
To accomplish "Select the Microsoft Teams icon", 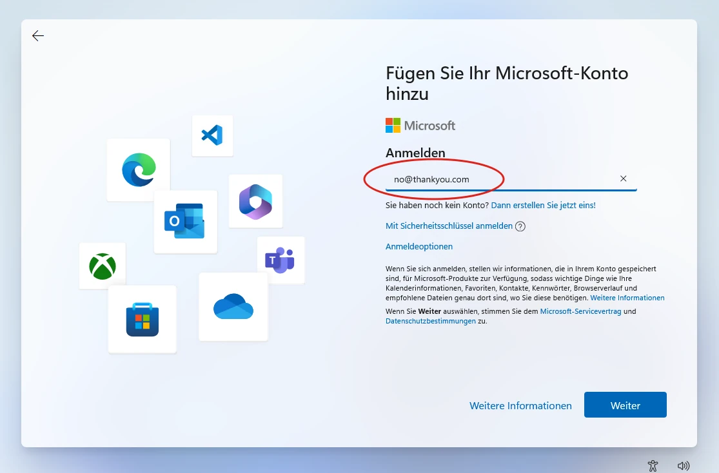I will [281, 260].
